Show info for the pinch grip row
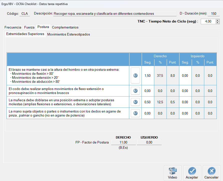 [135, 113]
